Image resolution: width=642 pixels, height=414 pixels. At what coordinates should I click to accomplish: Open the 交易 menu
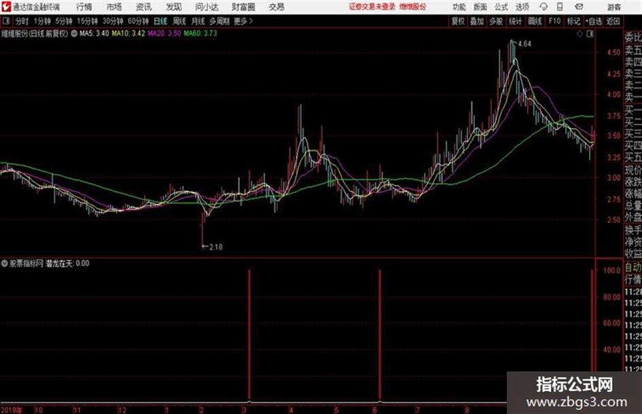coord(277,7)
